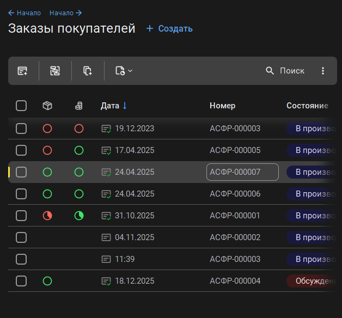The image size is (342, 318).
Task: Toggle the select-all checkbox in header
Action: pyautogui.click(x=21, y=106)
